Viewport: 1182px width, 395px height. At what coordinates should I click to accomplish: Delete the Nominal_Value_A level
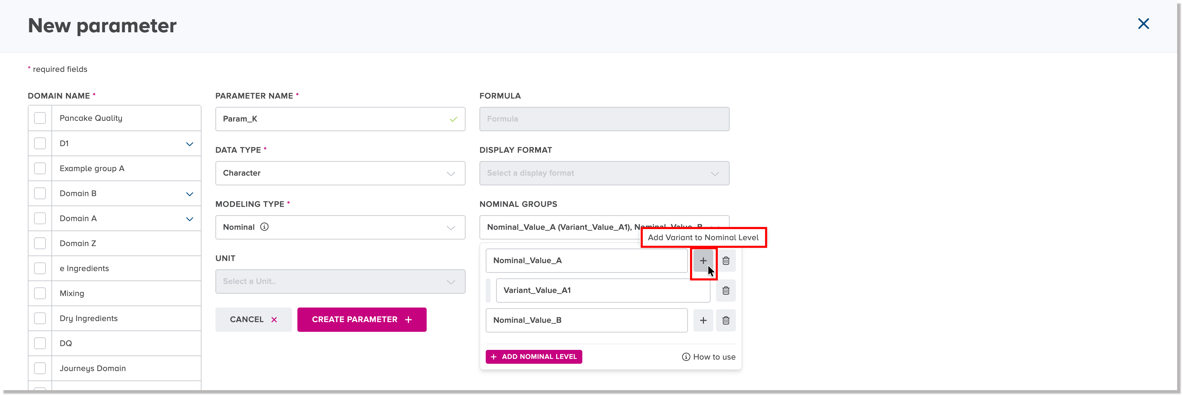726,261
